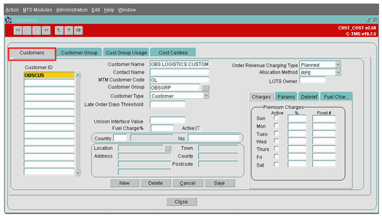Go to the first record with << button
Screen dimensions: 382x216
click(18, 30)
